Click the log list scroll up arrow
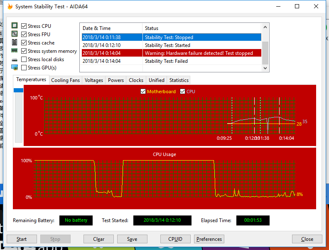 pyautogui.click(x=265, y=27)
